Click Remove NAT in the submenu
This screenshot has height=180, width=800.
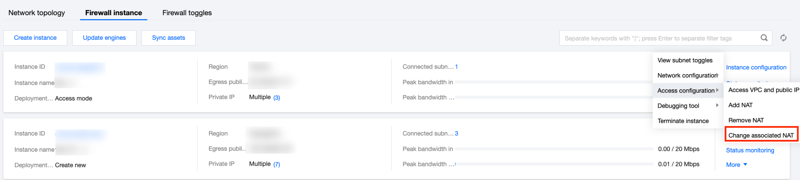[746, 120]
